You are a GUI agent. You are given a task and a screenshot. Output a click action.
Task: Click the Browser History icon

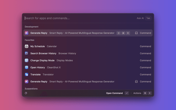click(27, 53)
